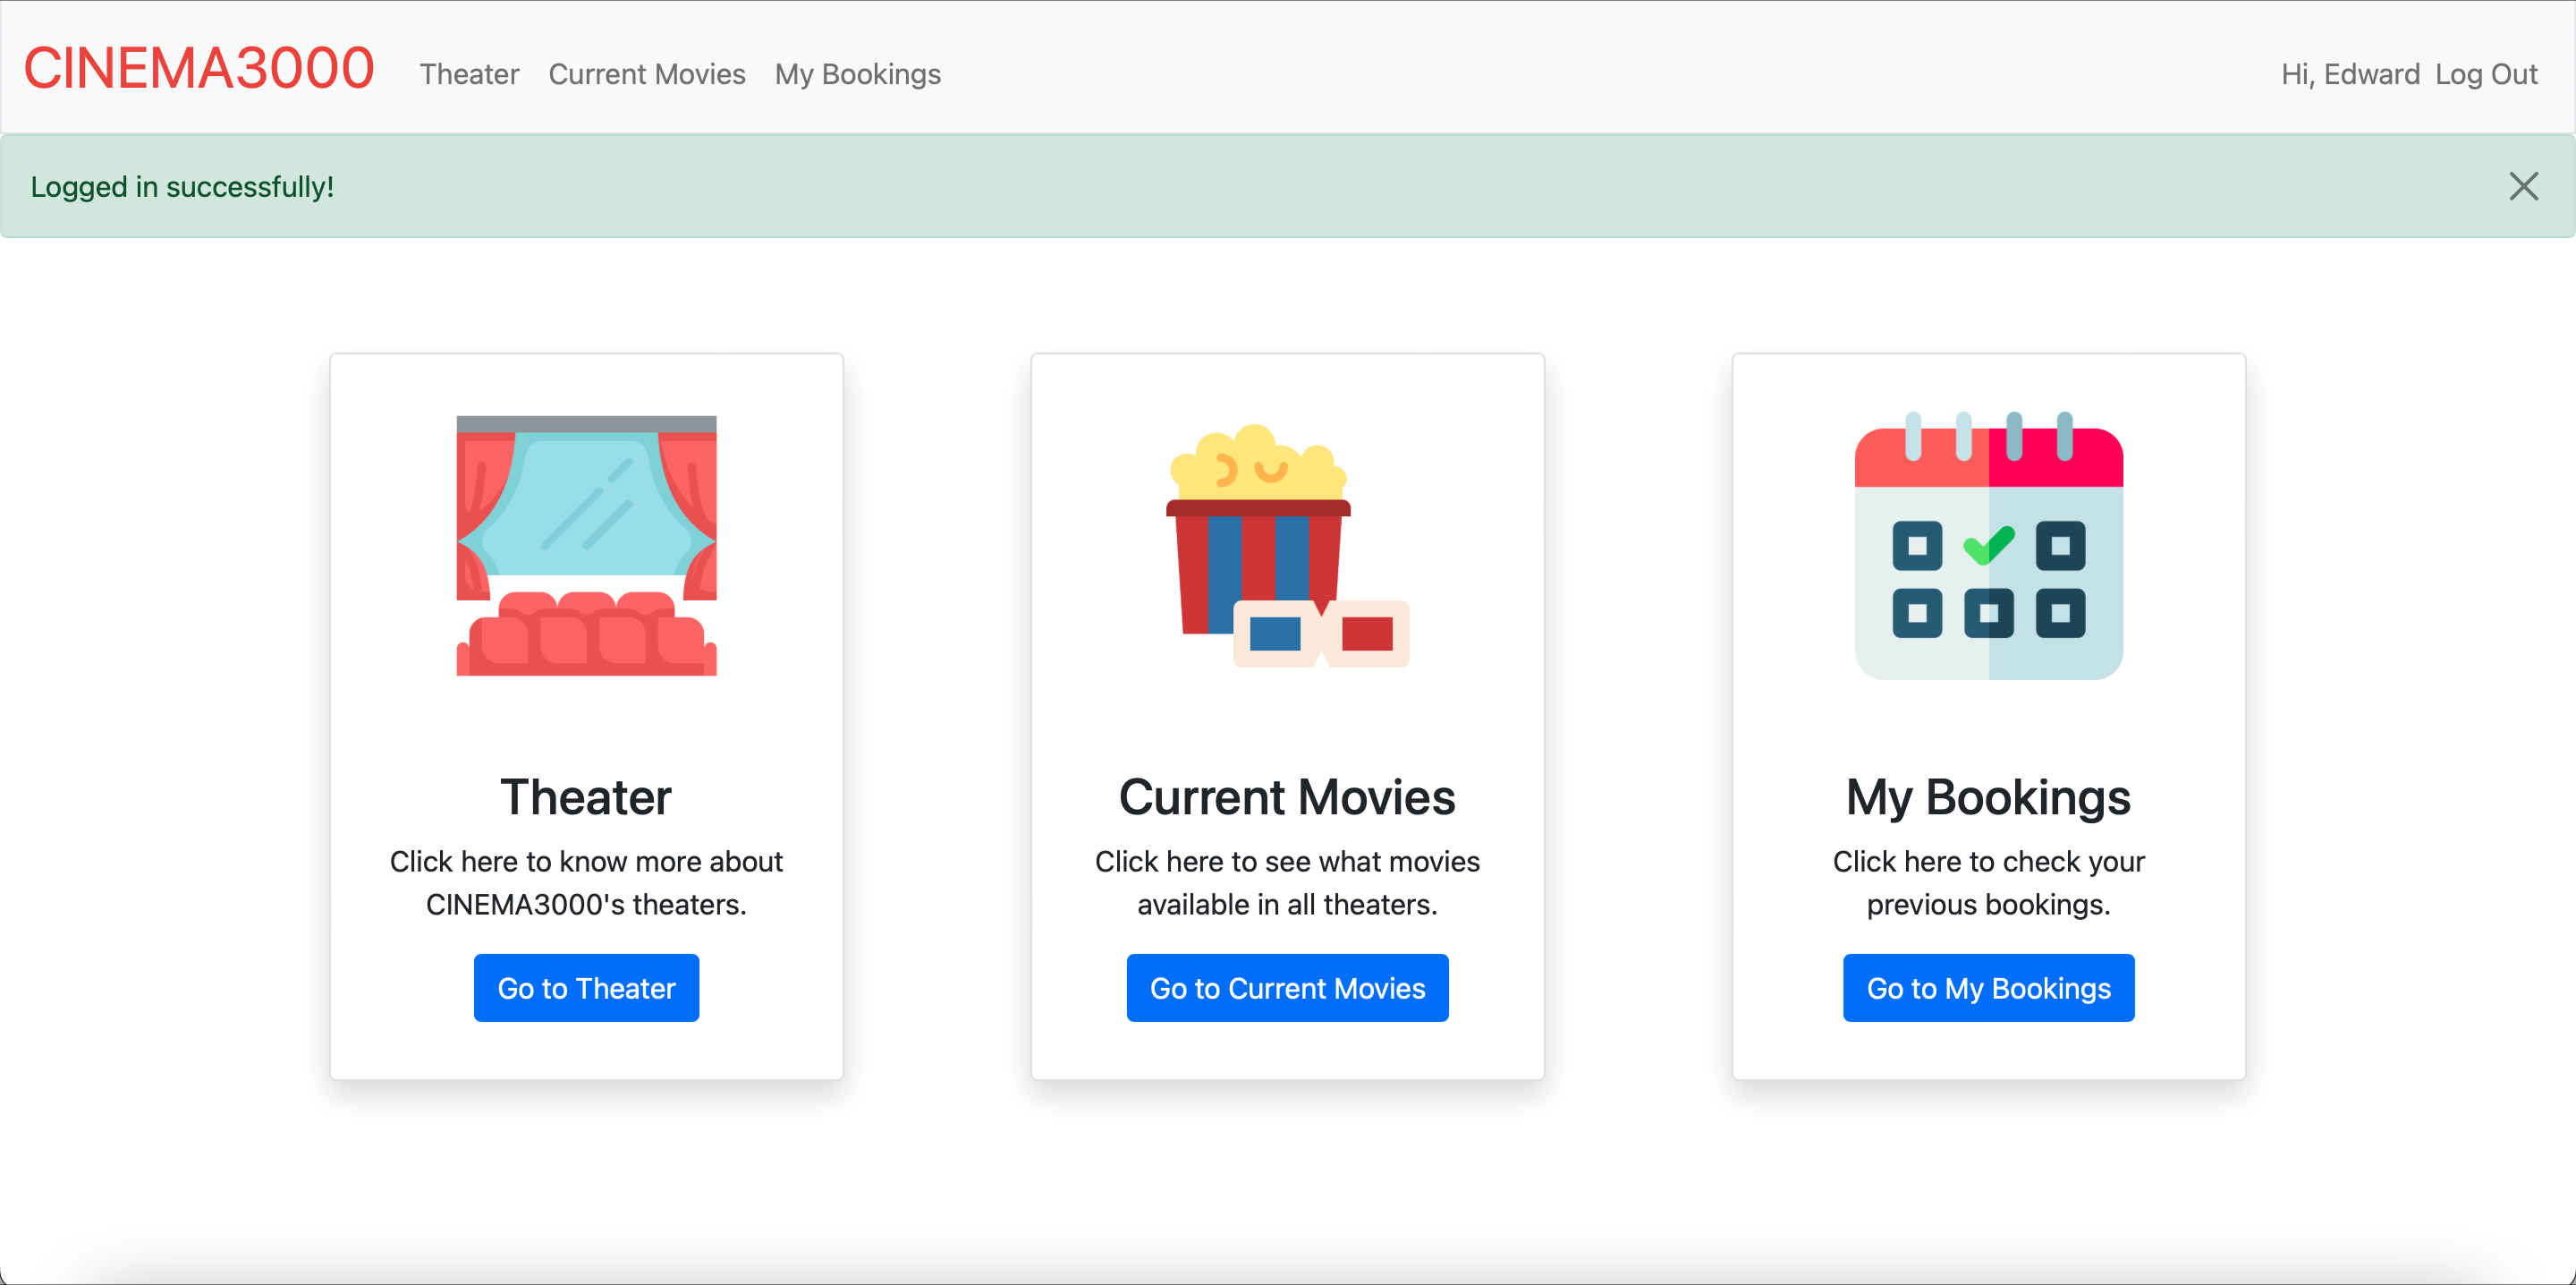Click the My Bookings card heading
The width and height of the screenshot is (2576, 1285).
point(1987,796)
